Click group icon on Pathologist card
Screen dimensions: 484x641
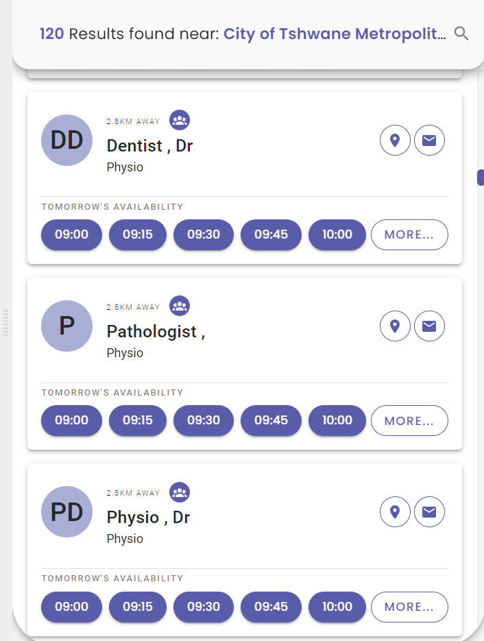coord(180,306)
